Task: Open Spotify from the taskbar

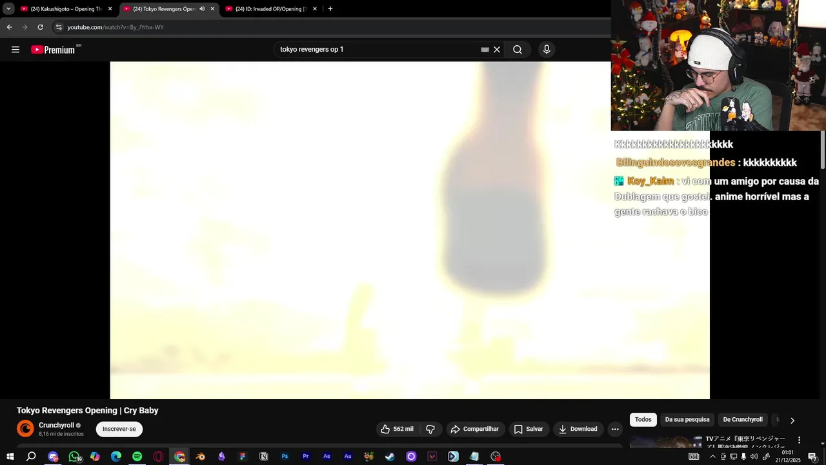Action: coord(137,457)
